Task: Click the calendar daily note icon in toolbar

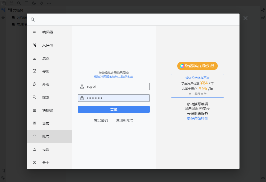Action: coord(11,3)
